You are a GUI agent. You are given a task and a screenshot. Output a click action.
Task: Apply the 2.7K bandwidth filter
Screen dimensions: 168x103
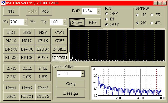(11, 68)
